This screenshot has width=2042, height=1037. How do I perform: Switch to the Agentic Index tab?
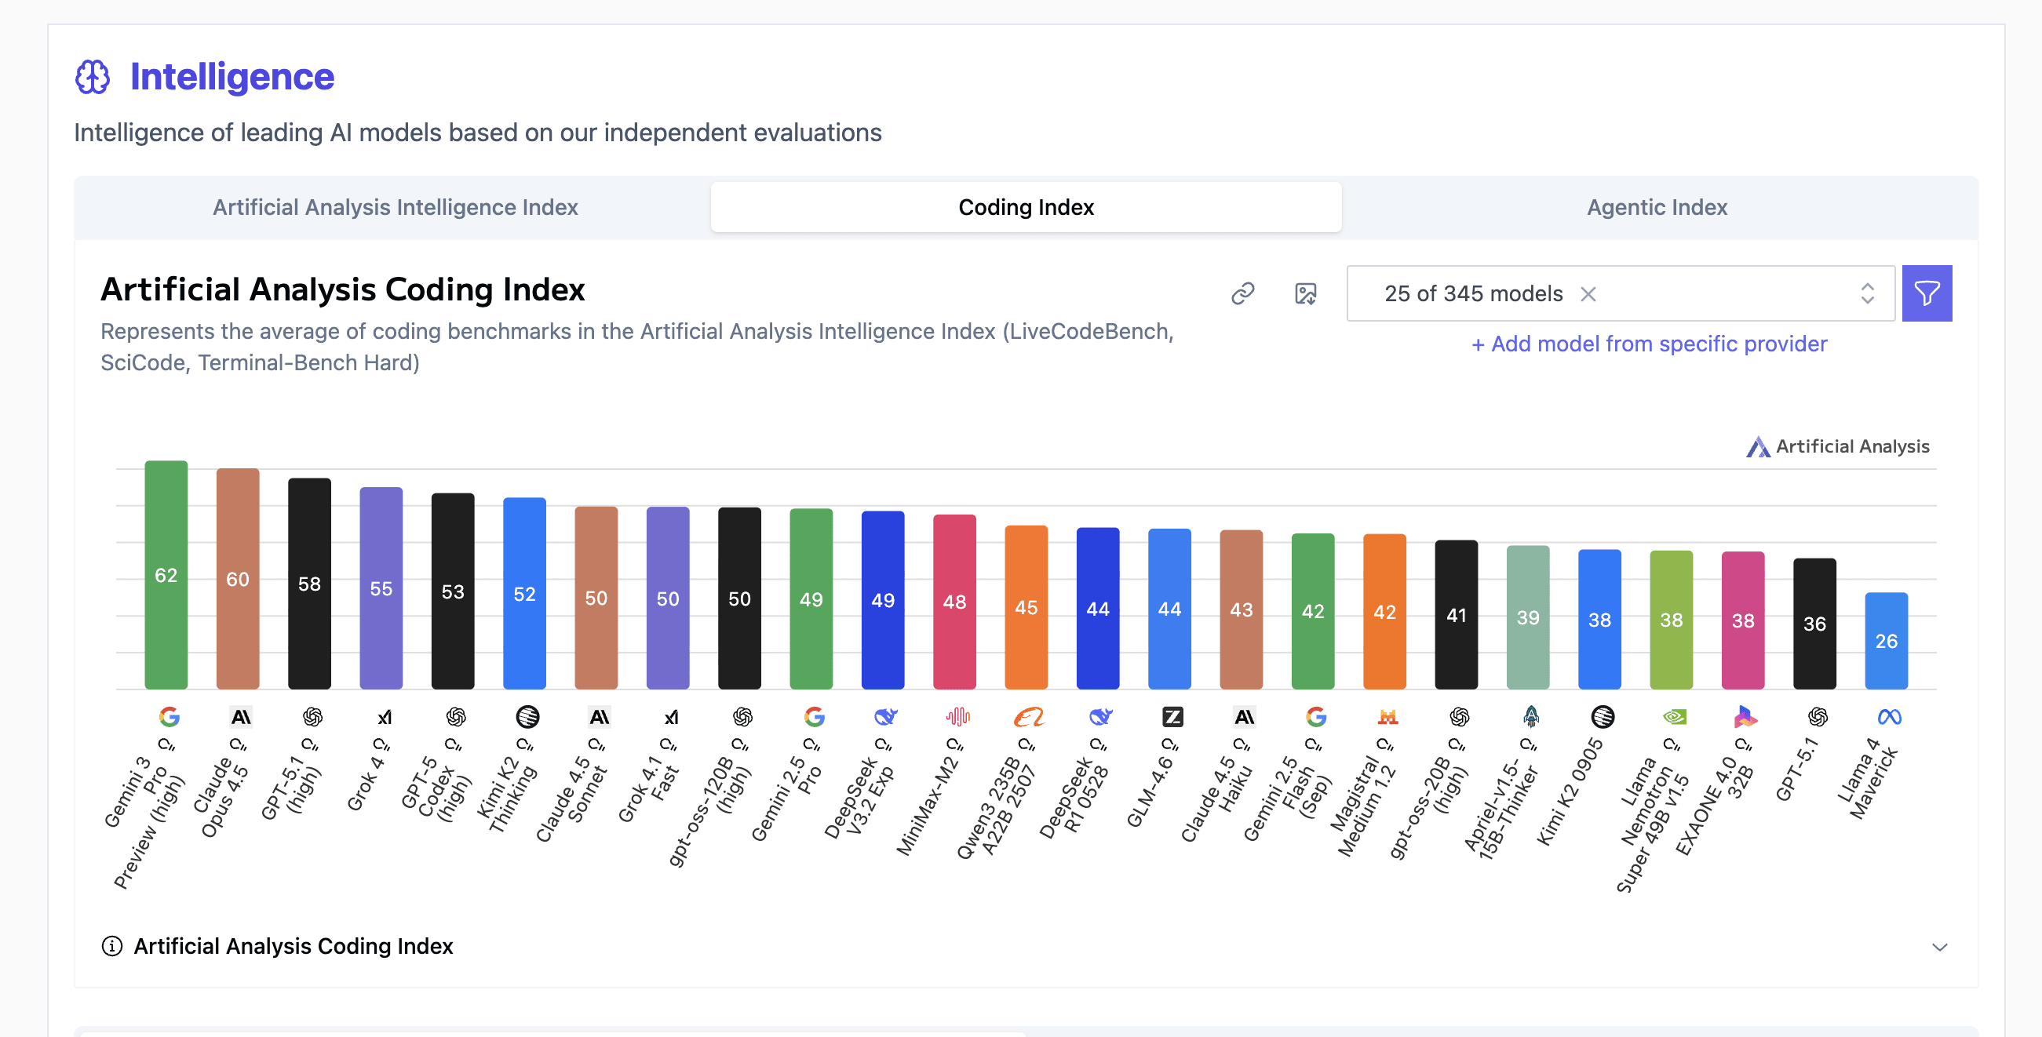click(x=1656, y=207)
